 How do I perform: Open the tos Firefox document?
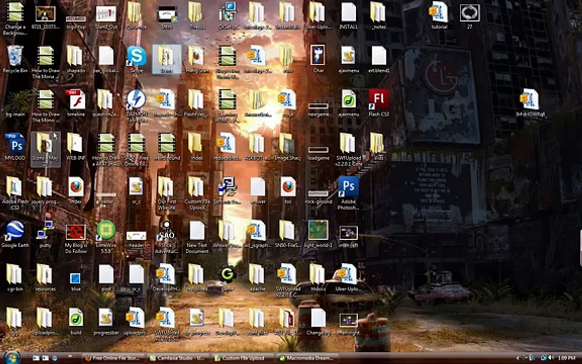pyautogui.click(x=287, y=190)
